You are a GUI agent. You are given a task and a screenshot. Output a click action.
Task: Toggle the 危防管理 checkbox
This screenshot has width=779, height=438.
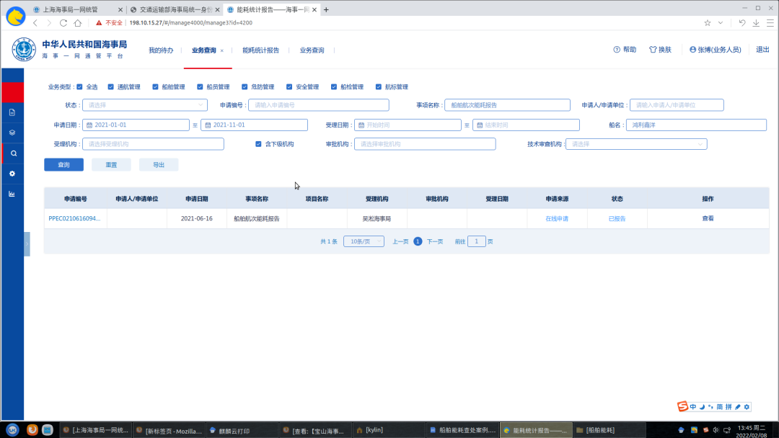click(245, 86)
